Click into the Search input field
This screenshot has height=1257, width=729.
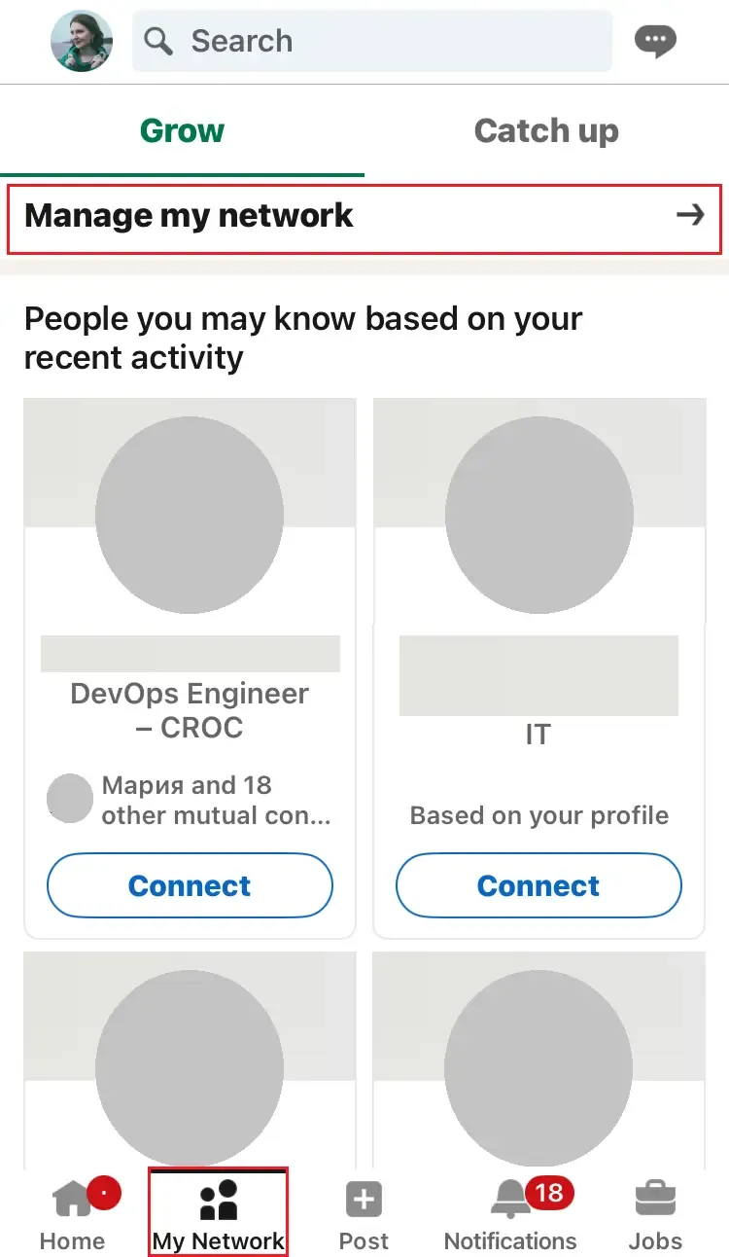(x=389, y=41)
